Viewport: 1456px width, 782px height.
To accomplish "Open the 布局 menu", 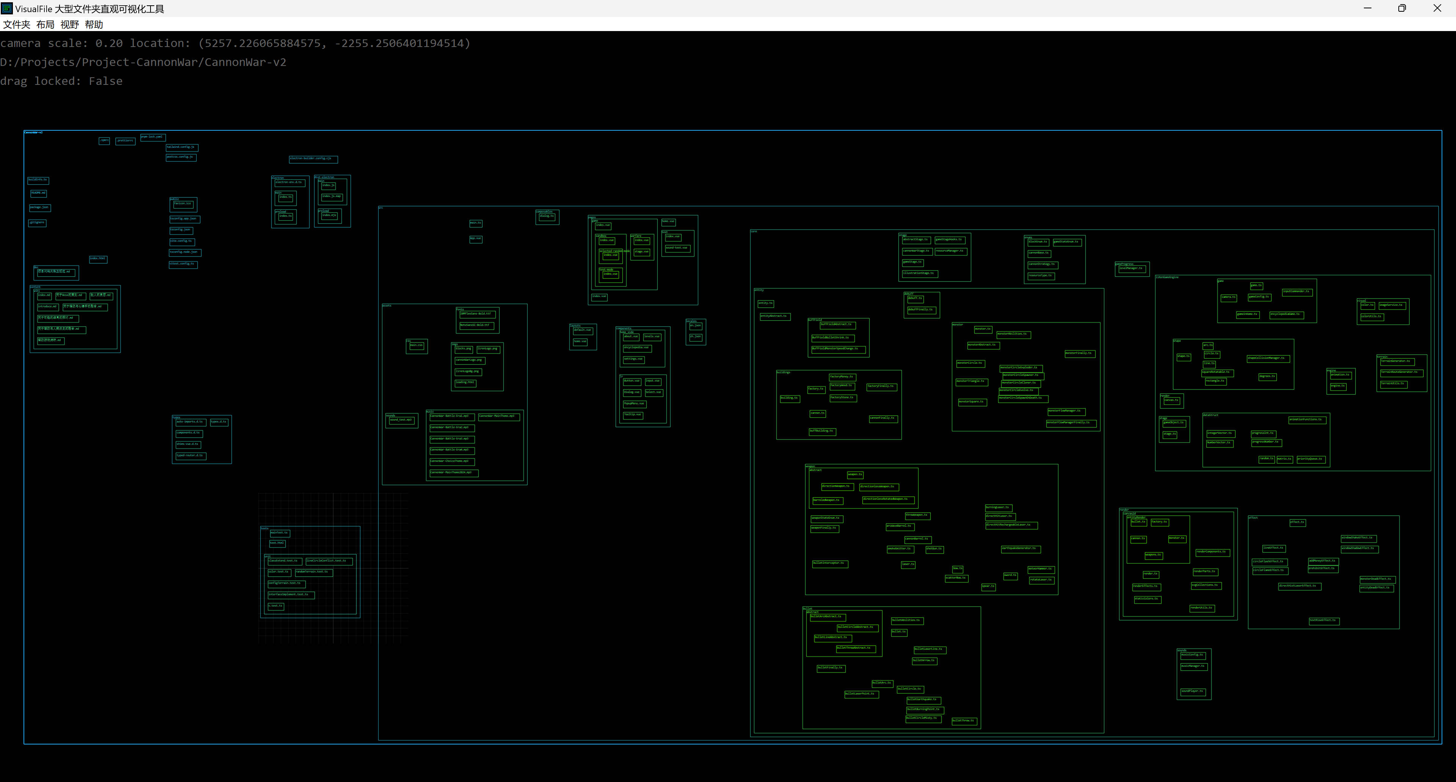I will point(45,24).
